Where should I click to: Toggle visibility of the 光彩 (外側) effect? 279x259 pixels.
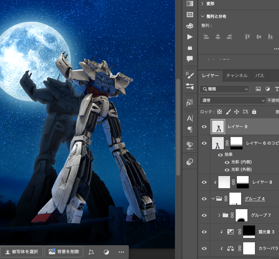click(227, 169)
